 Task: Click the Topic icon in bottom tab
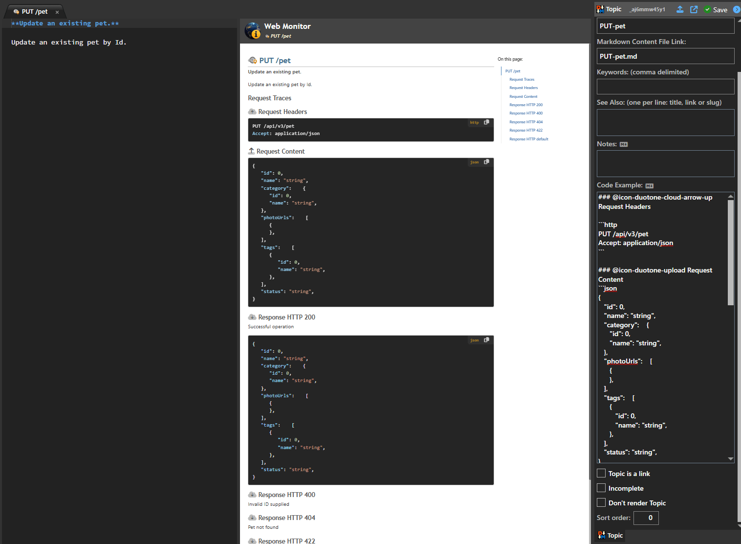pos(601,535)
